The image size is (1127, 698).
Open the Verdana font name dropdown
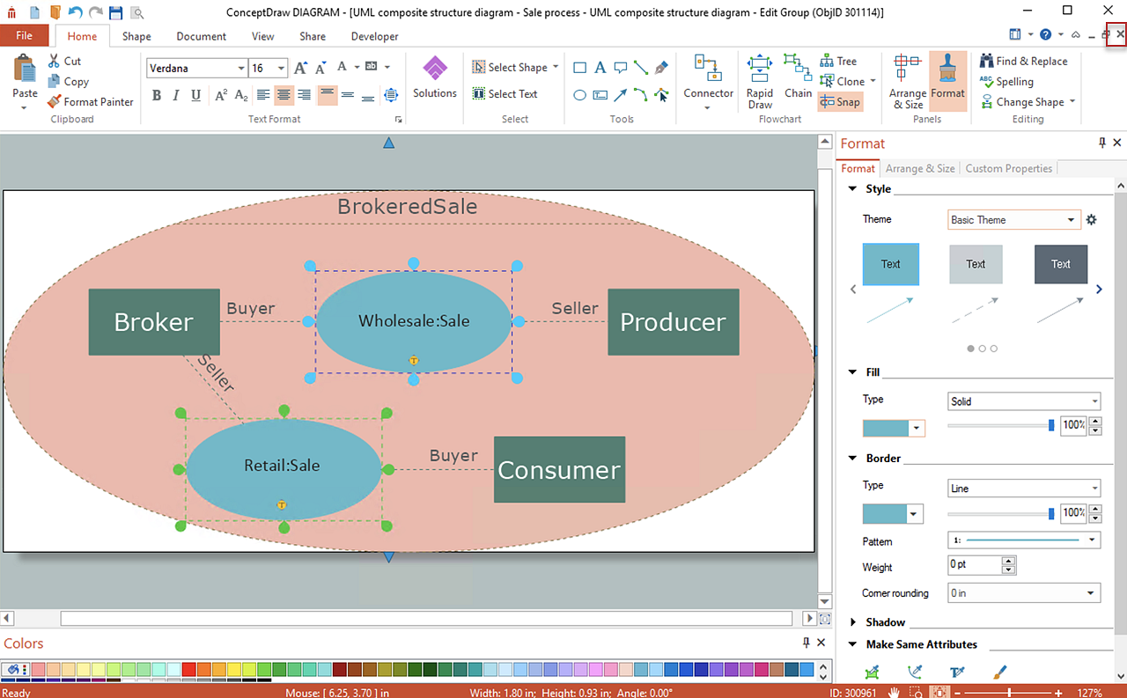241,69
